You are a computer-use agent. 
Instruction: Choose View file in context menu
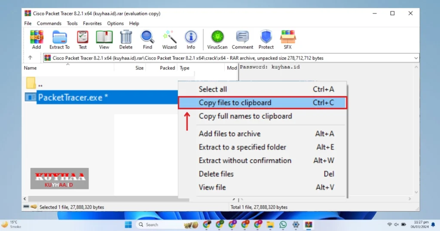(263, 187)
